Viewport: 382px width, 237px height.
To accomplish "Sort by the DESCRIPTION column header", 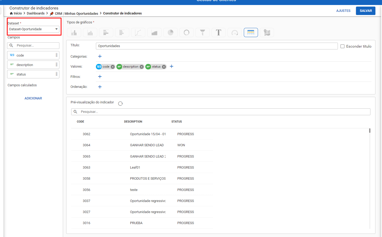I will 133,122.
